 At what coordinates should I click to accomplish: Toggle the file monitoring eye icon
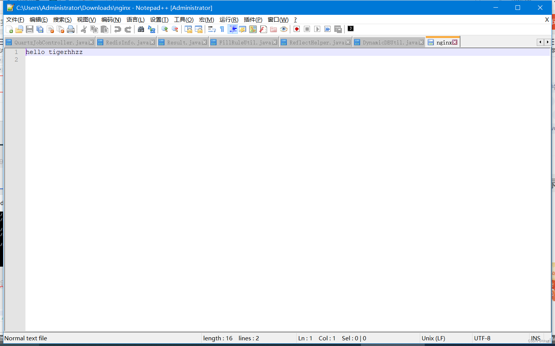(x=284, y=29)
